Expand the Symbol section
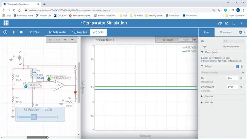The width and height of the screenshot is (247, 139). point(202,96)
